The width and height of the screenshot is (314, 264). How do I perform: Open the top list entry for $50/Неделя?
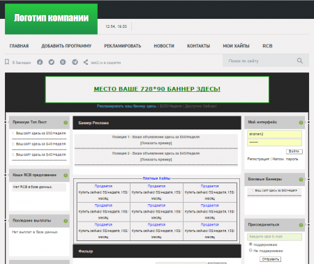pos(40,133)
